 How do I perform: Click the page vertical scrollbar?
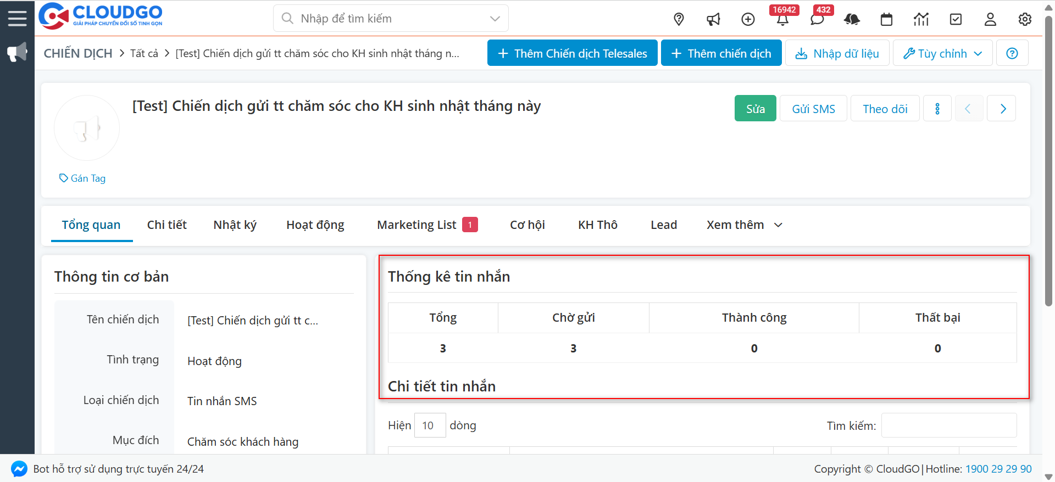point(1048,165)
